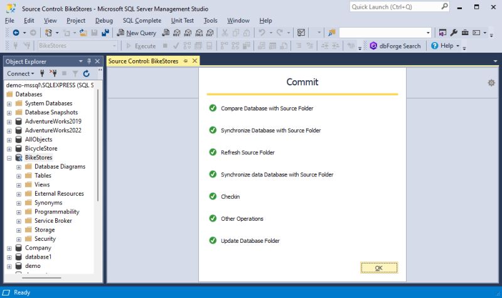
Task: Click the Activity Monitor icon
Action: (301, 33)
